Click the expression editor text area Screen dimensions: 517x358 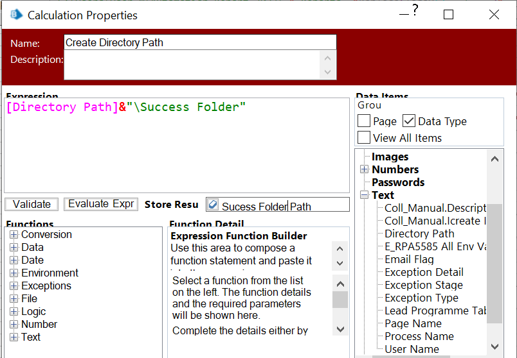177,145
